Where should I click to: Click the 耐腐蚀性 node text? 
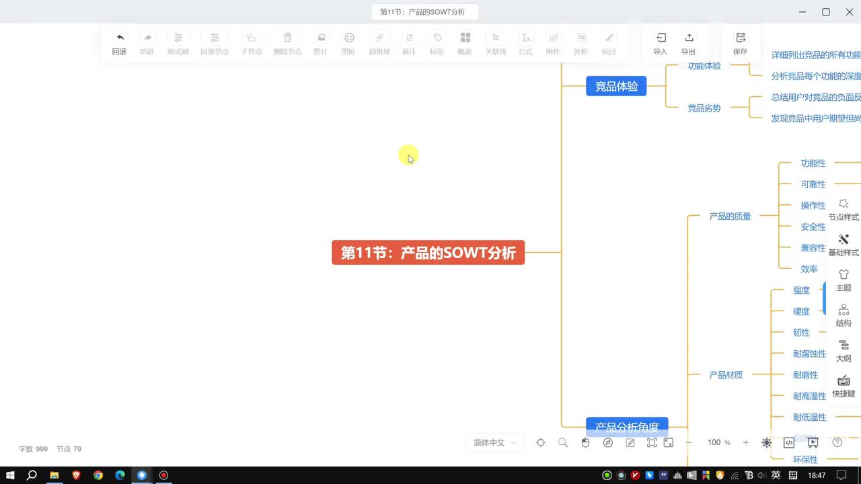810,354
